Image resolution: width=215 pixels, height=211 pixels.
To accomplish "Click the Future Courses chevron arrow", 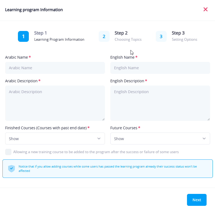I will coord(204,138).
